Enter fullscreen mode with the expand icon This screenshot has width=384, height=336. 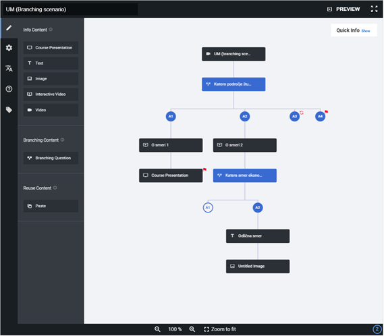(x=374, y=9)
